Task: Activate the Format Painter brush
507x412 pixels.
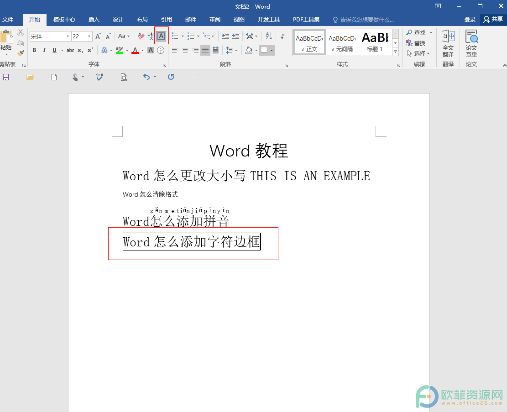Action: [21, 53]
